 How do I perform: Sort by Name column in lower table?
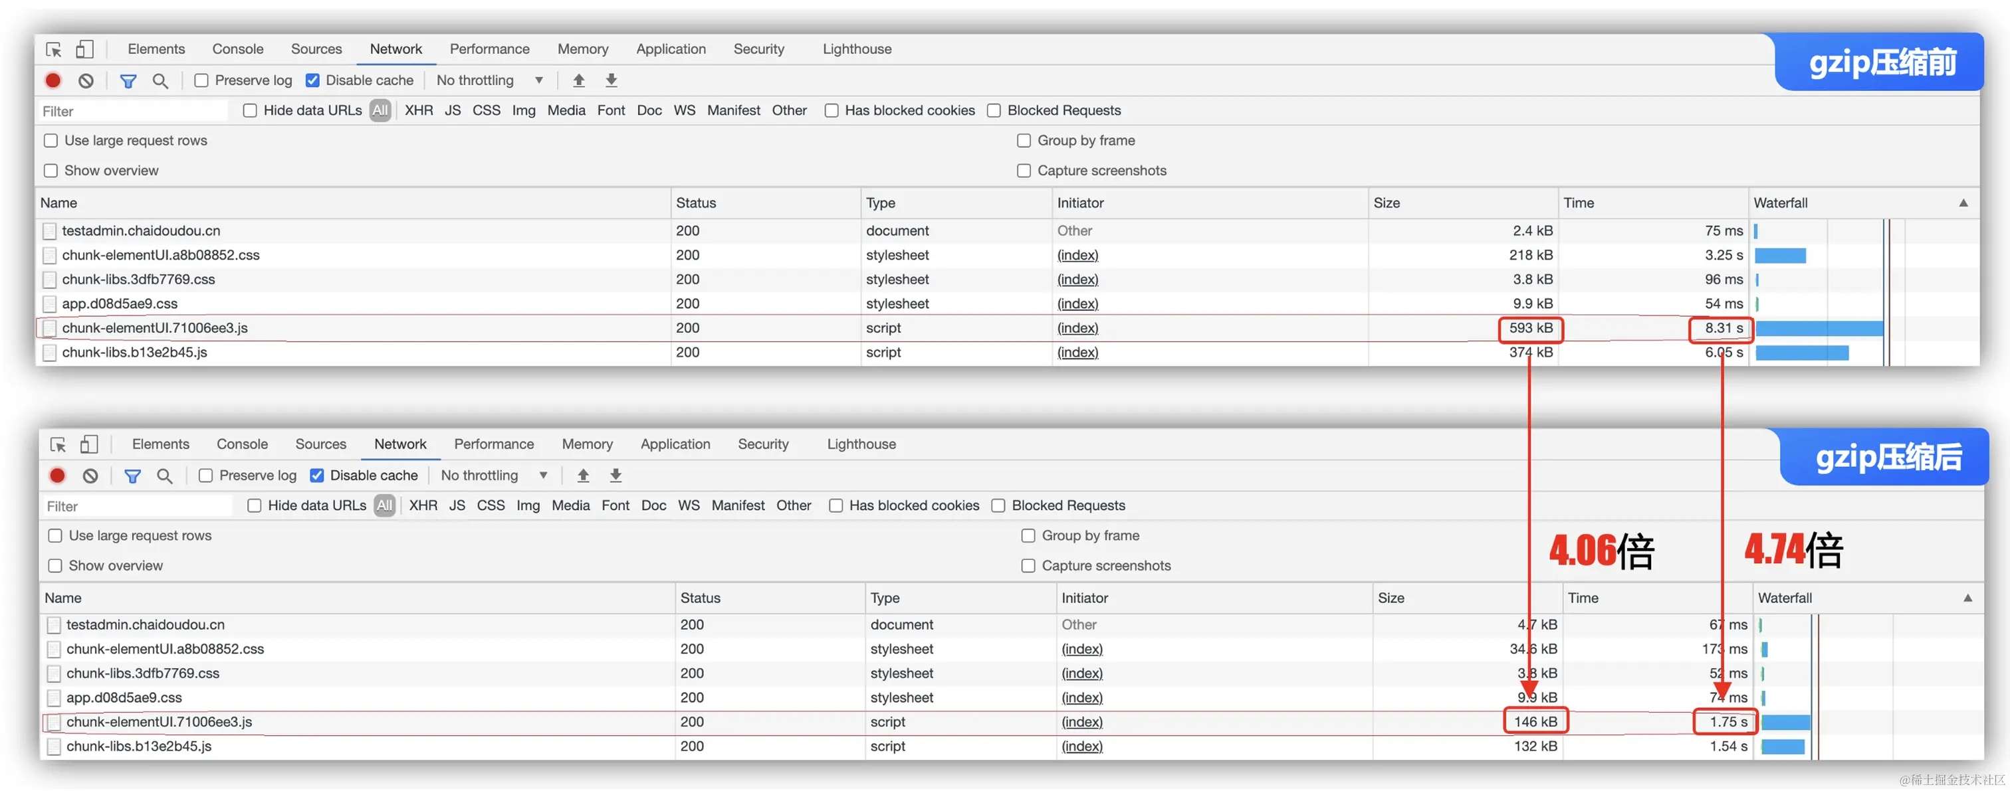358,598
